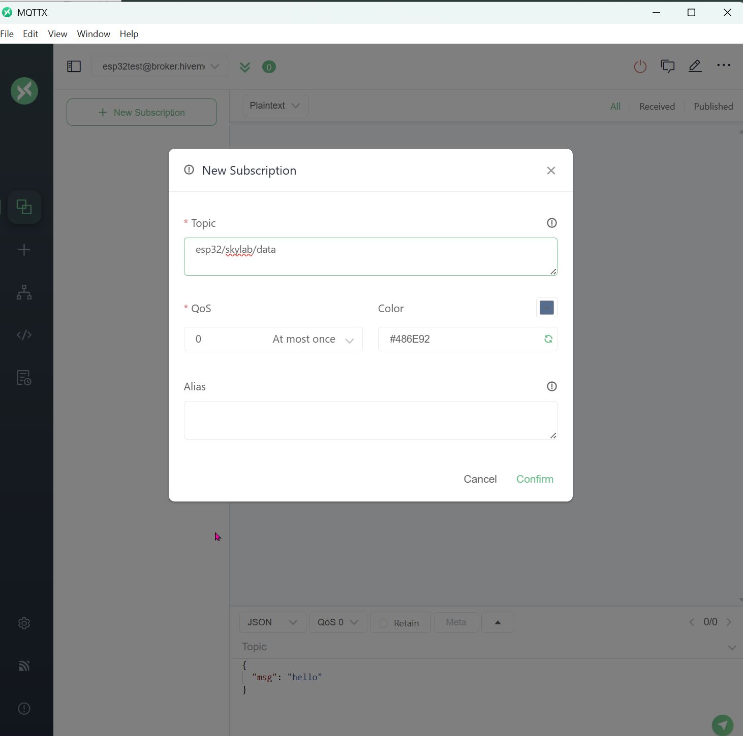
Task: Cancel the New Subscription dialog
Action: click(480, 479)
